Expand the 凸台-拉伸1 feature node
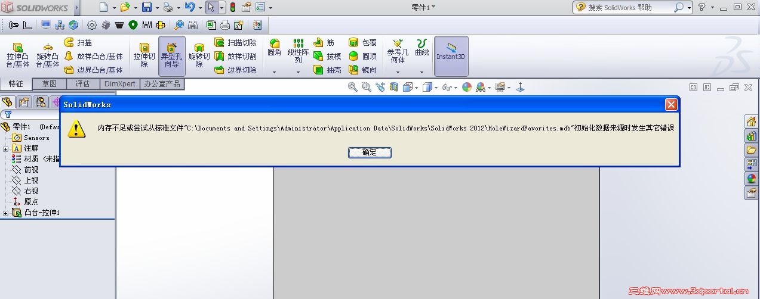Screen dimensions: 760x299 [5, 213]
